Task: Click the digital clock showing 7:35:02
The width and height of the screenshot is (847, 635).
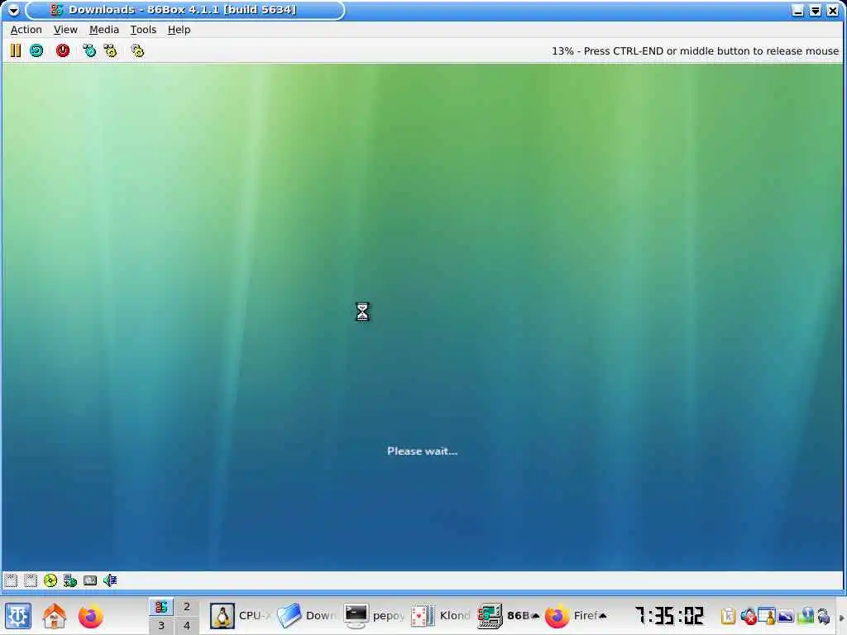Action: click(669, 615)
